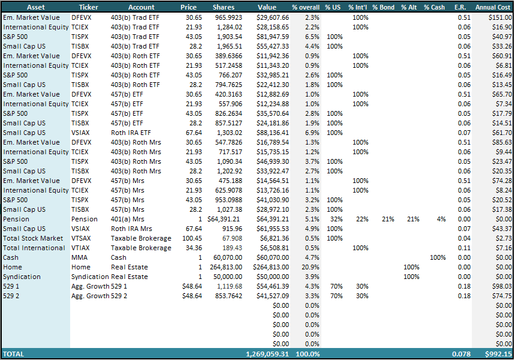
Task: Click the cash row 100% cell
Action: point(438,257)
